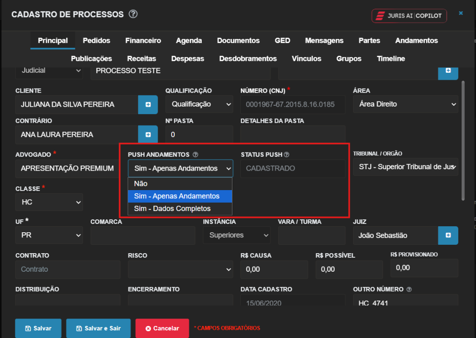Open the Risco dropdown
476x338 pixels.
click(180, 269)
